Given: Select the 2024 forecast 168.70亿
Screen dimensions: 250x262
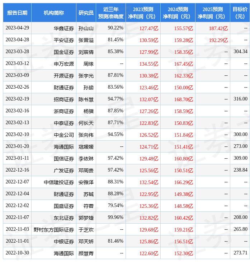Looking at the screenshot, I should 184,99.
